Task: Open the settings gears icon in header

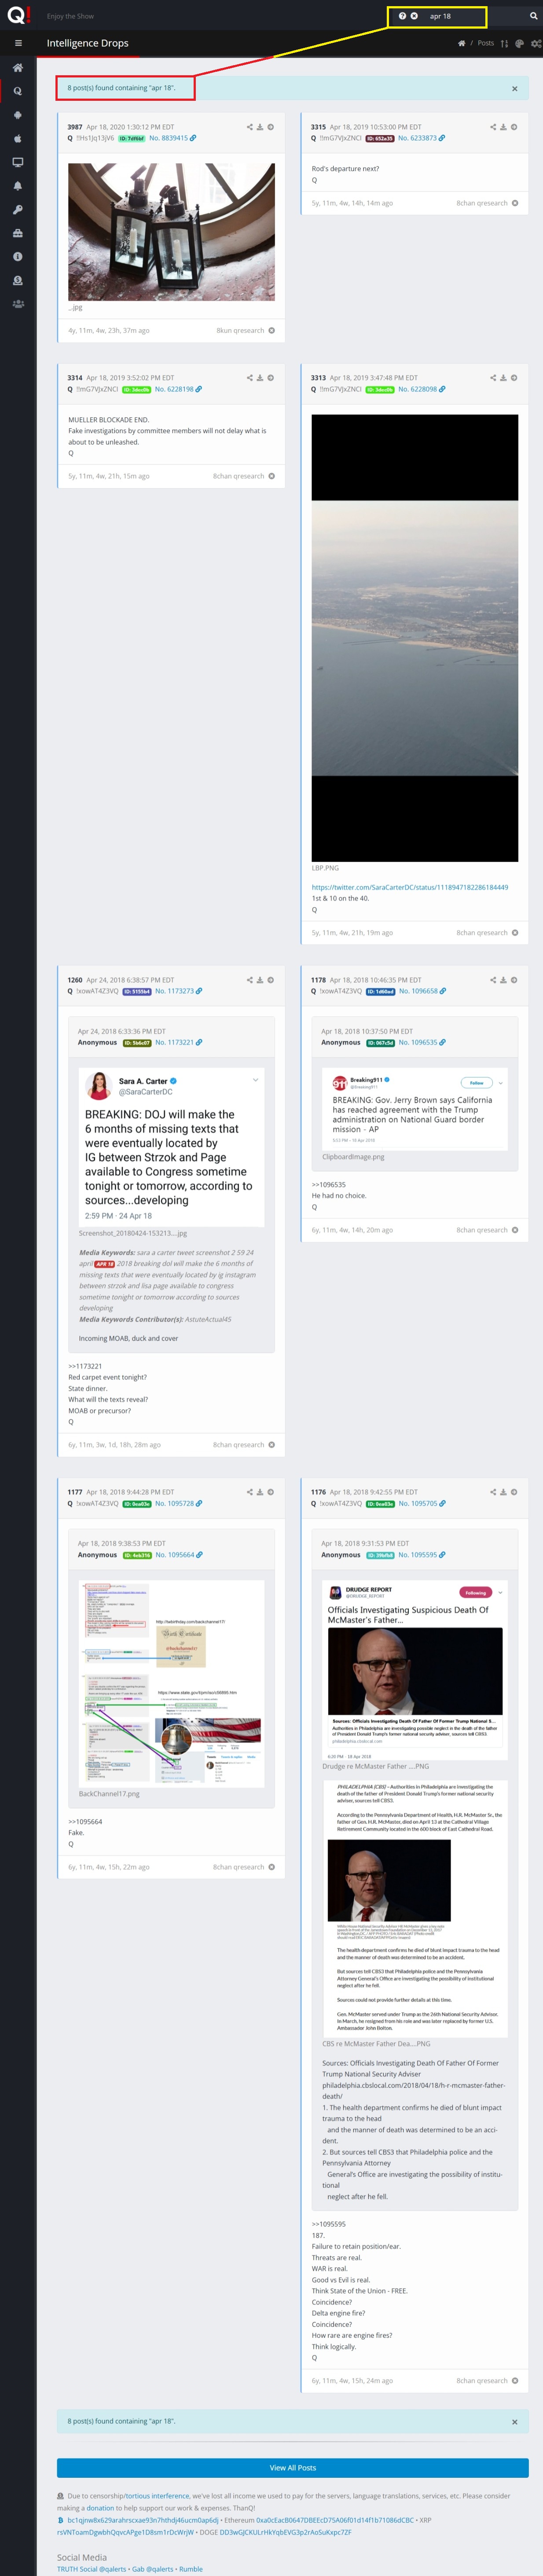Action: [x=536, y=44]
